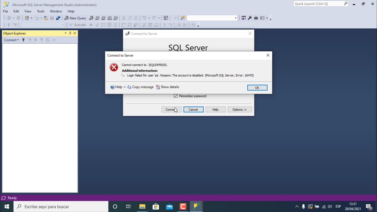Expand the Help dropdown arrow in error dialog
The height and width of the screenshot is (212, 377).
(124, 87)
